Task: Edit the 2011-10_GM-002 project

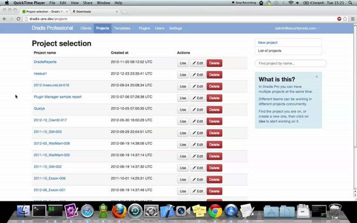Action: (x=198, y=168)
